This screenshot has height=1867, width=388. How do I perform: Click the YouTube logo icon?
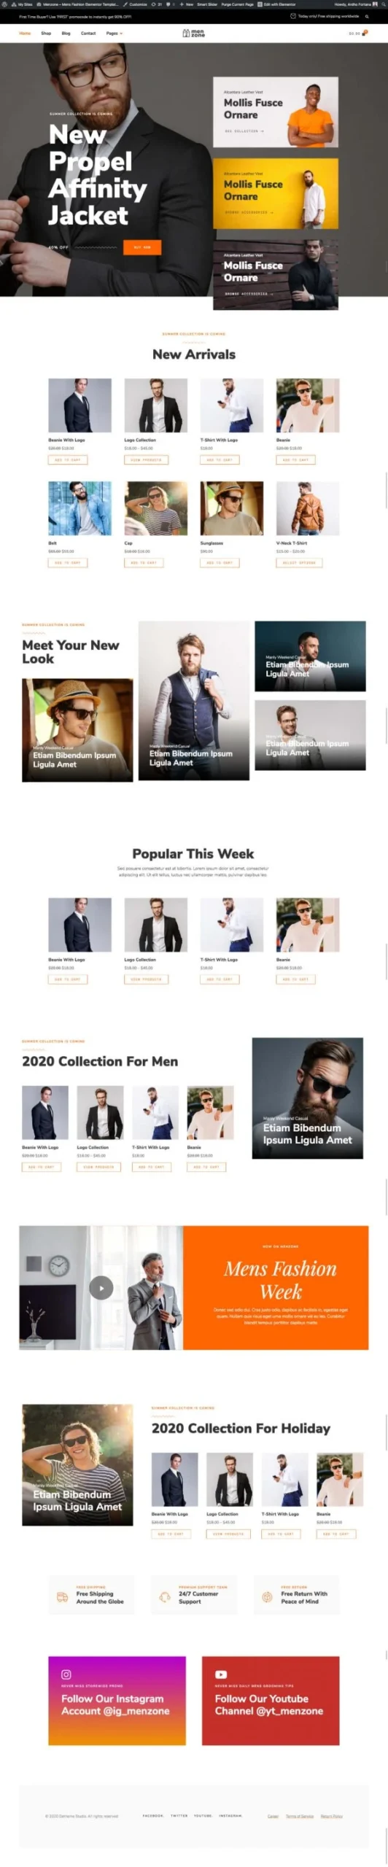[x=221, y=1674]
